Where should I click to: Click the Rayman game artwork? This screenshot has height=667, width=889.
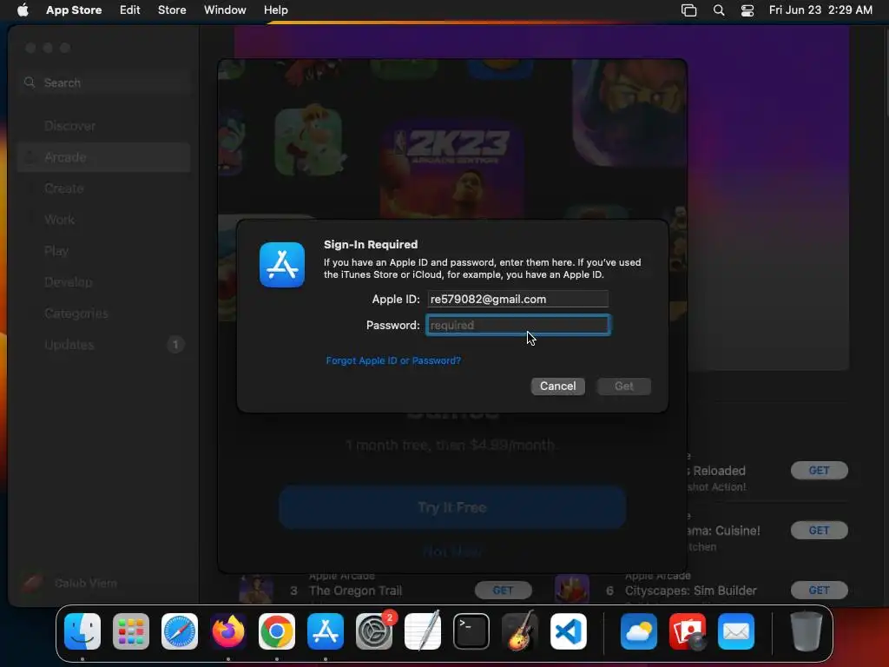(x=308, y=142)
